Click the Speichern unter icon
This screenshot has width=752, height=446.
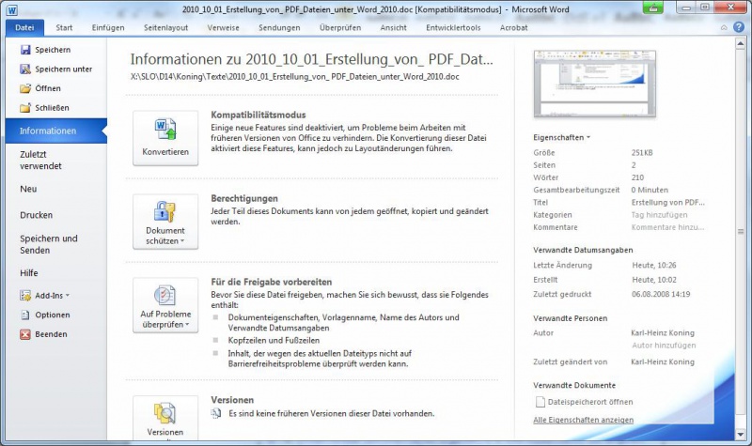coord(25,69)
